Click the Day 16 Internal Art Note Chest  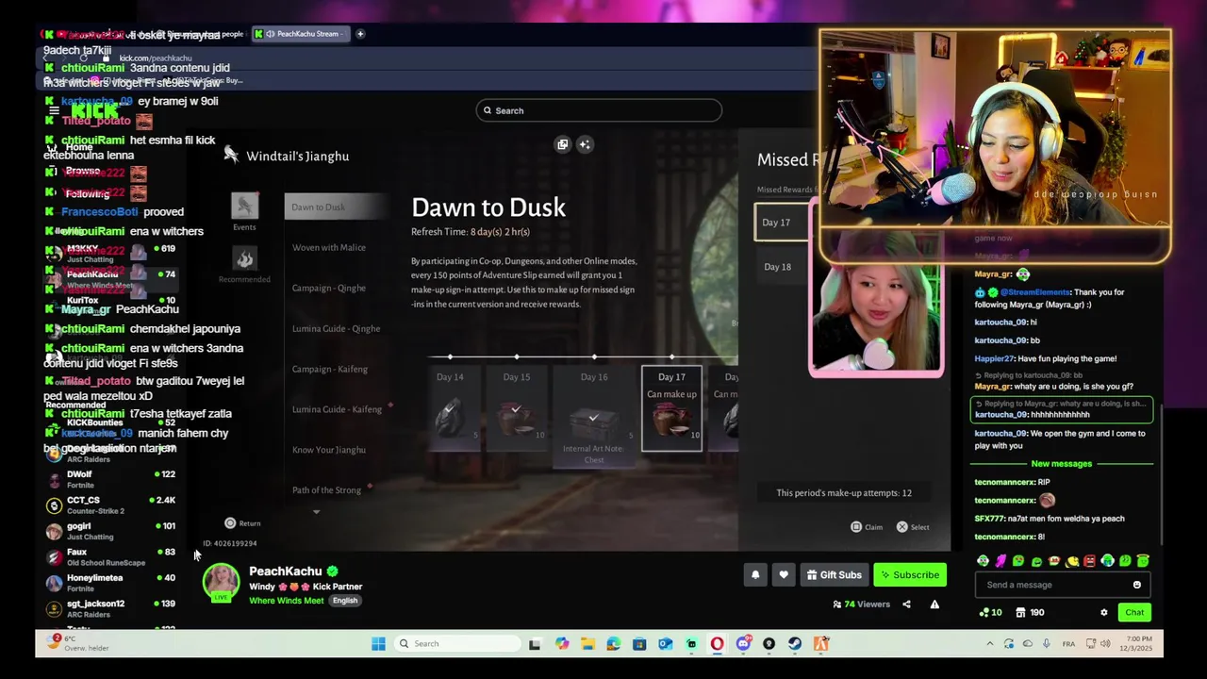593,418
